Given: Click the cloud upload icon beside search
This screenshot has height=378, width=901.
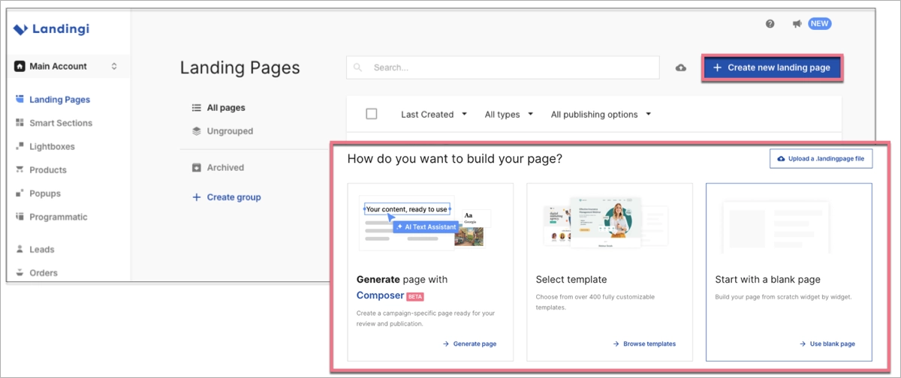Looking at the screenshot, I should click(x=681, y=67).
